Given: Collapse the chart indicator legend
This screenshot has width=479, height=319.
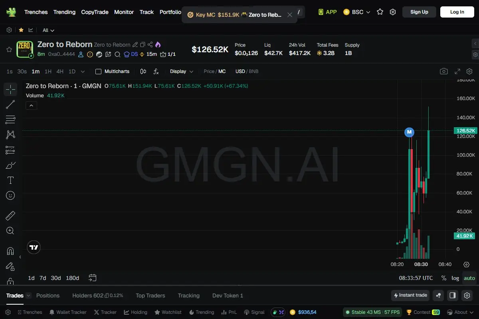Looking at the screenshot, I should (31, 105).
